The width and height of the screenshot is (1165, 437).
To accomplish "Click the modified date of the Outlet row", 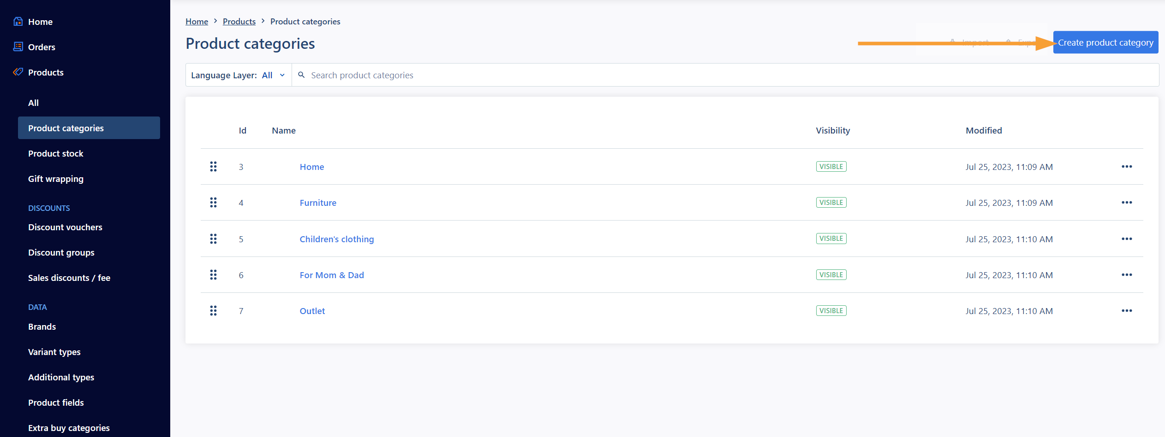I will coord(1009,311).
